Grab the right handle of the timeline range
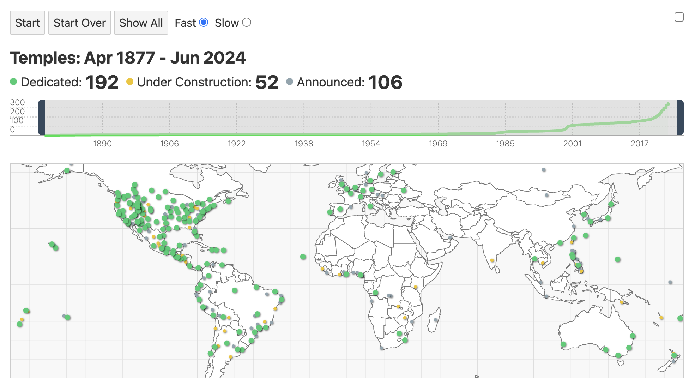 click(680, 118)
